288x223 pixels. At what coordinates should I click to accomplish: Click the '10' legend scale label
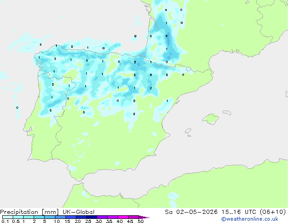pos(57,221)
